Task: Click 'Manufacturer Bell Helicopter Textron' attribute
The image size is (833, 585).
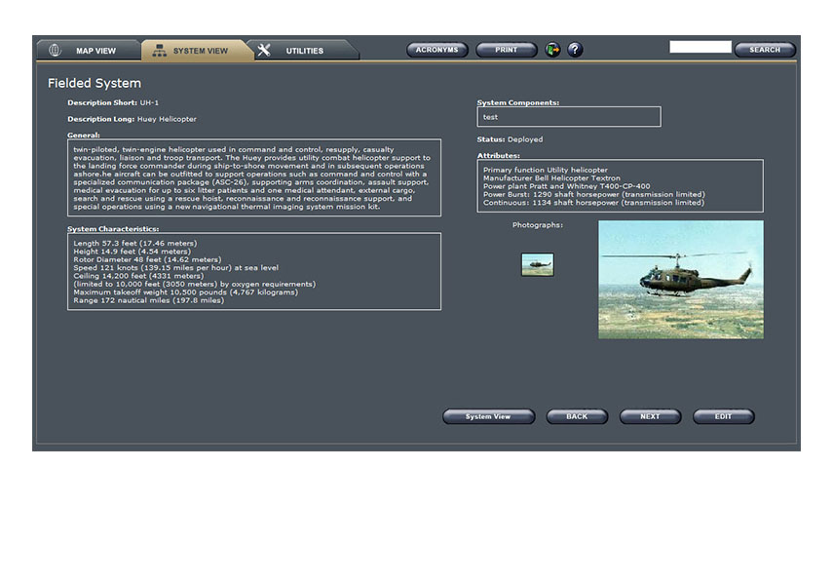Action: [552, 178]
